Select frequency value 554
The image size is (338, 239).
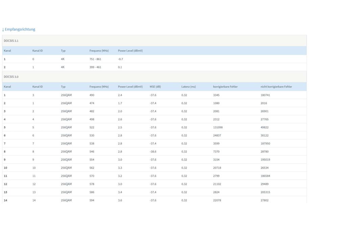pos(92,160)
